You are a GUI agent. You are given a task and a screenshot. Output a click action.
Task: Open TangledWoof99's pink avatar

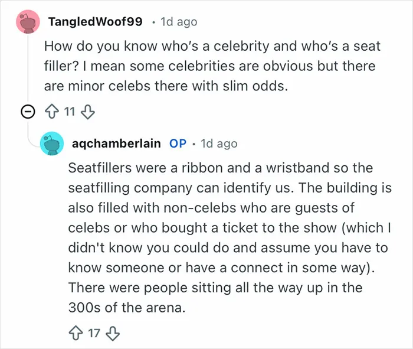[x=28, y=22]
